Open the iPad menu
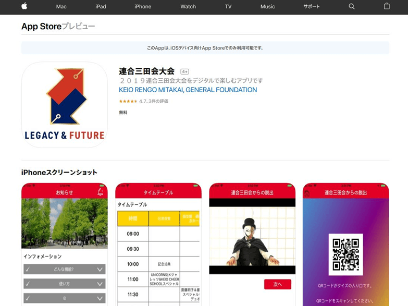The image size is (408, 306). [101, 6]
